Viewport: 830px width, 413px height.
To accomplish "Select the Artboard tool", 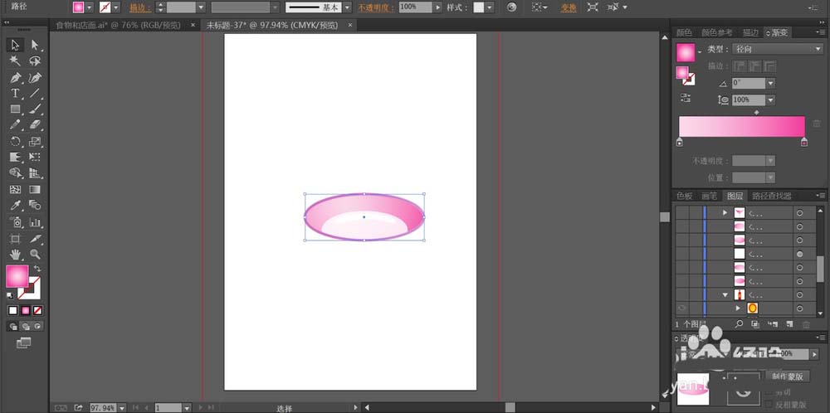I will point(15,239).
